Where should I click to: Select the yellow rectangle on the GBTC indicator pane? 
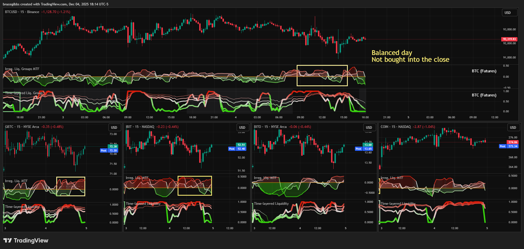point(71,177)
